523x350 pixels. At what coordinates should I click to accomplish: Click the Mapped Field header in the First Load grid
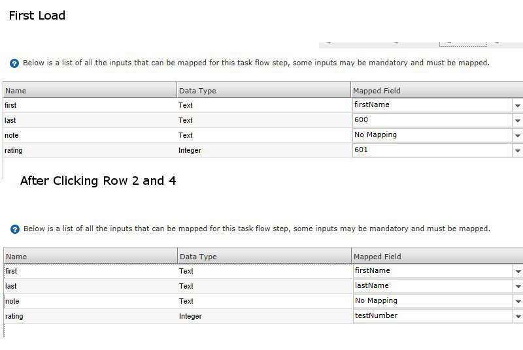click(436, 91)
